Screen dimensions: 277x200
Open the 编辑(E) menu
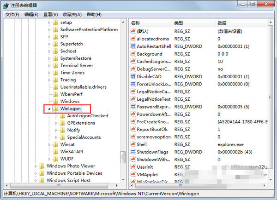pyautogui.click(x=31, y=14)
